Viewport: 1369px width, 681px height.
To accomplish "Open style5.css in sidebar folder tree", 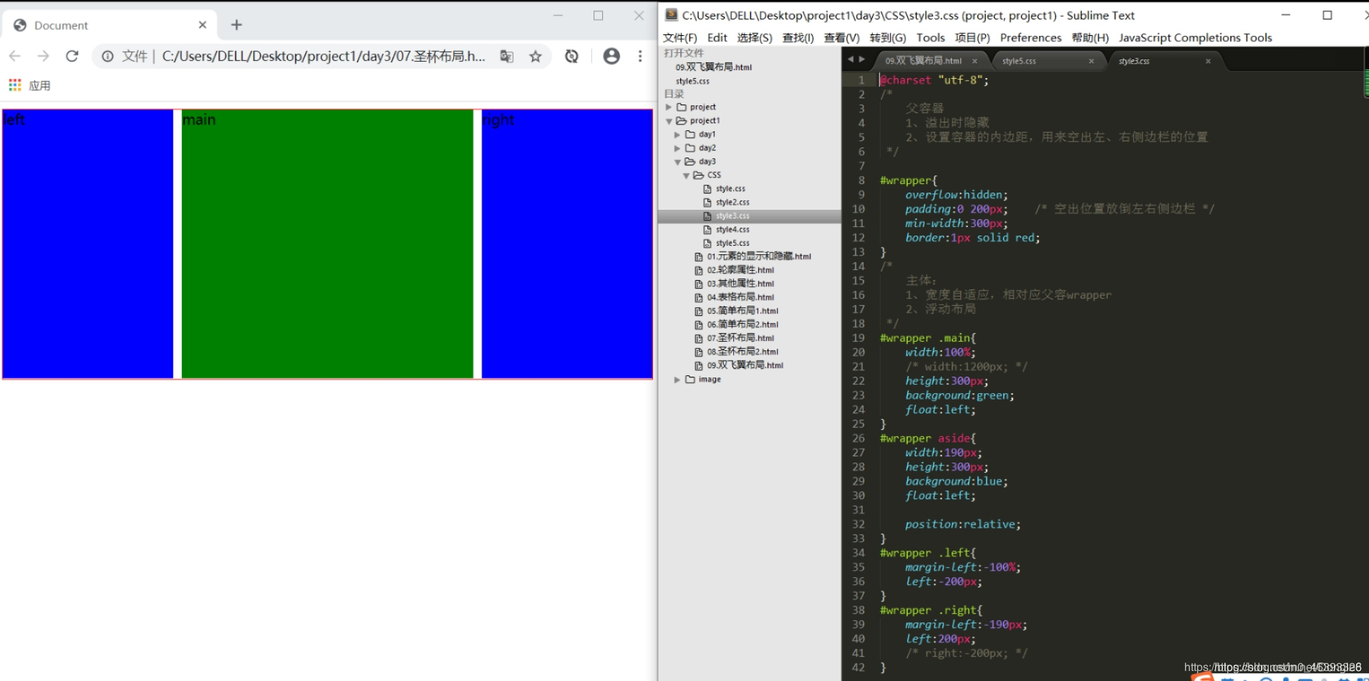I will click(732, 243).
